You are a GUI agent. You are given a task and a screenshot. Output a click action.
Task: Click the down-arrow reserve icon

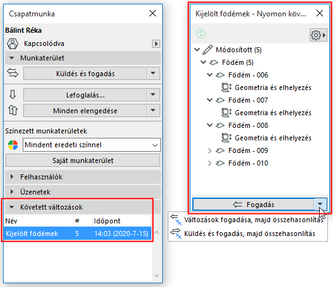[13, 94]
